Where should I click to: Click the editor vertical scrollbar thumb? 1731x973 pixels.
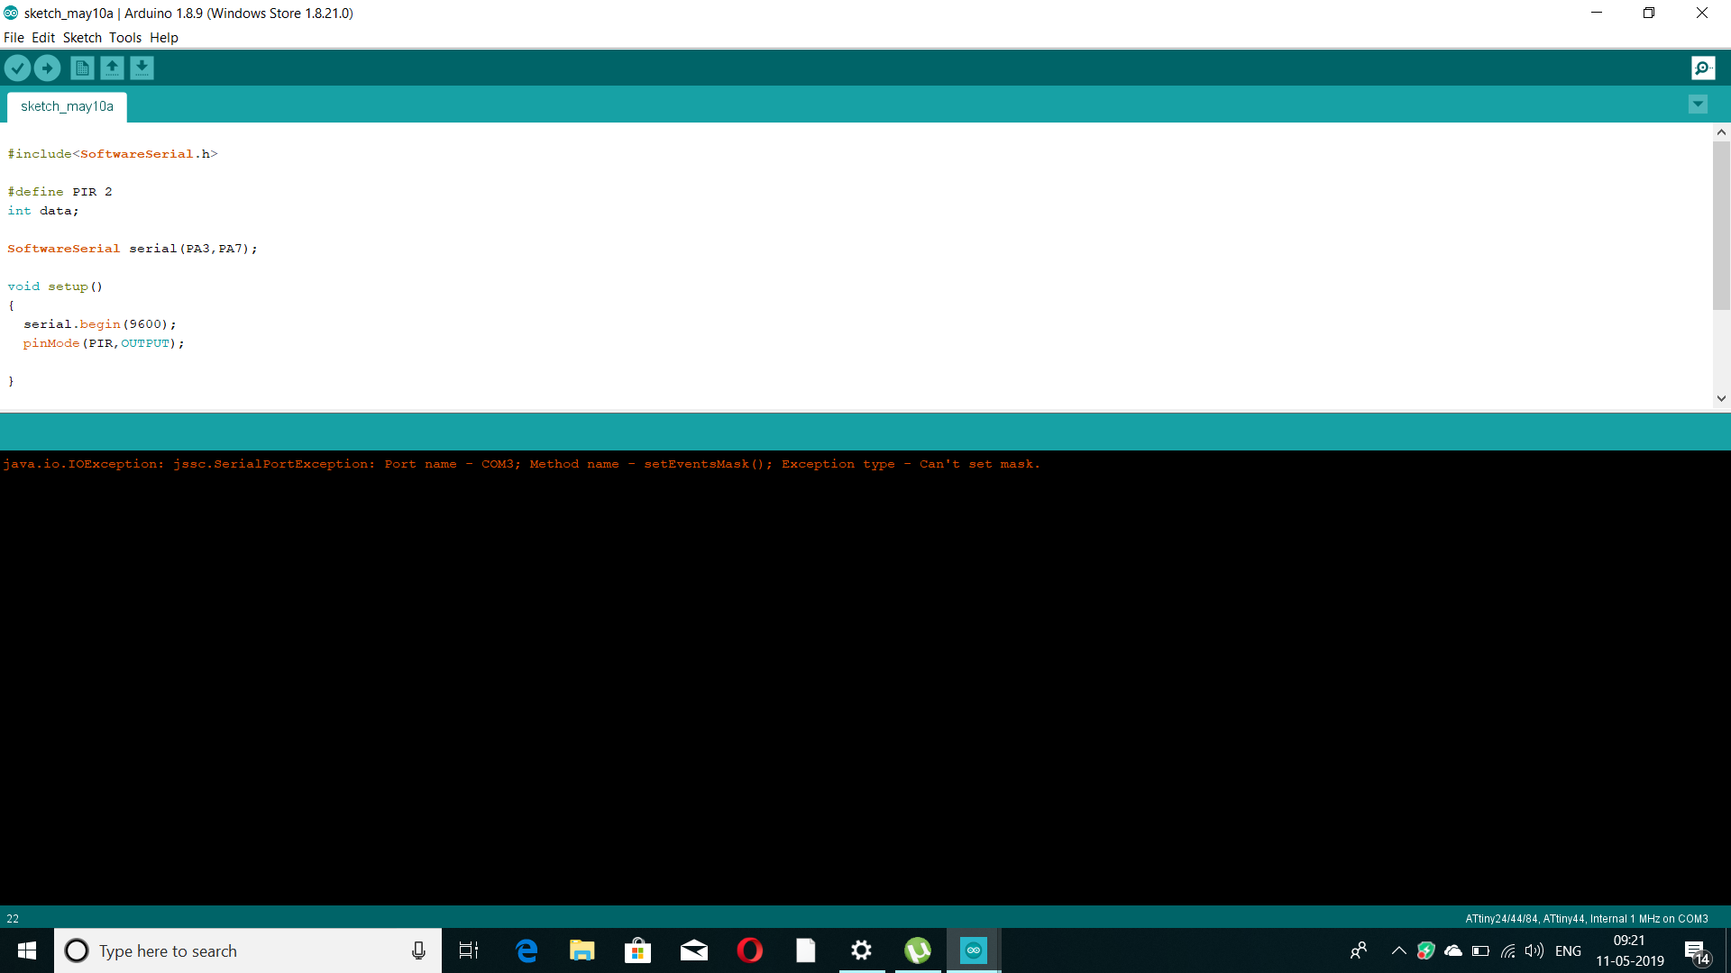coord(1721,225)
